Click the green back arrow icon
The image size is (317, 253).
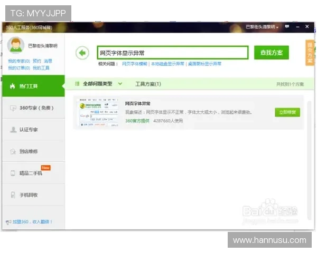pos(82,53)
